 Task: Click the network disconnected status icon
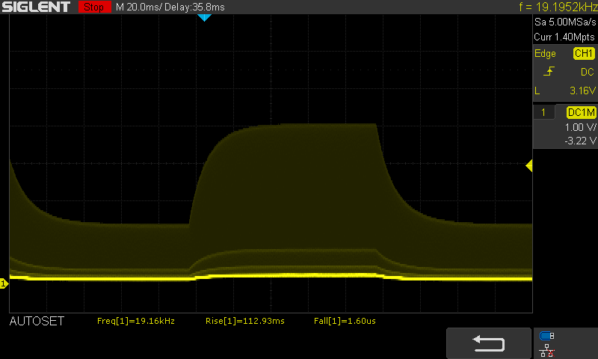(x=547, y=351)
